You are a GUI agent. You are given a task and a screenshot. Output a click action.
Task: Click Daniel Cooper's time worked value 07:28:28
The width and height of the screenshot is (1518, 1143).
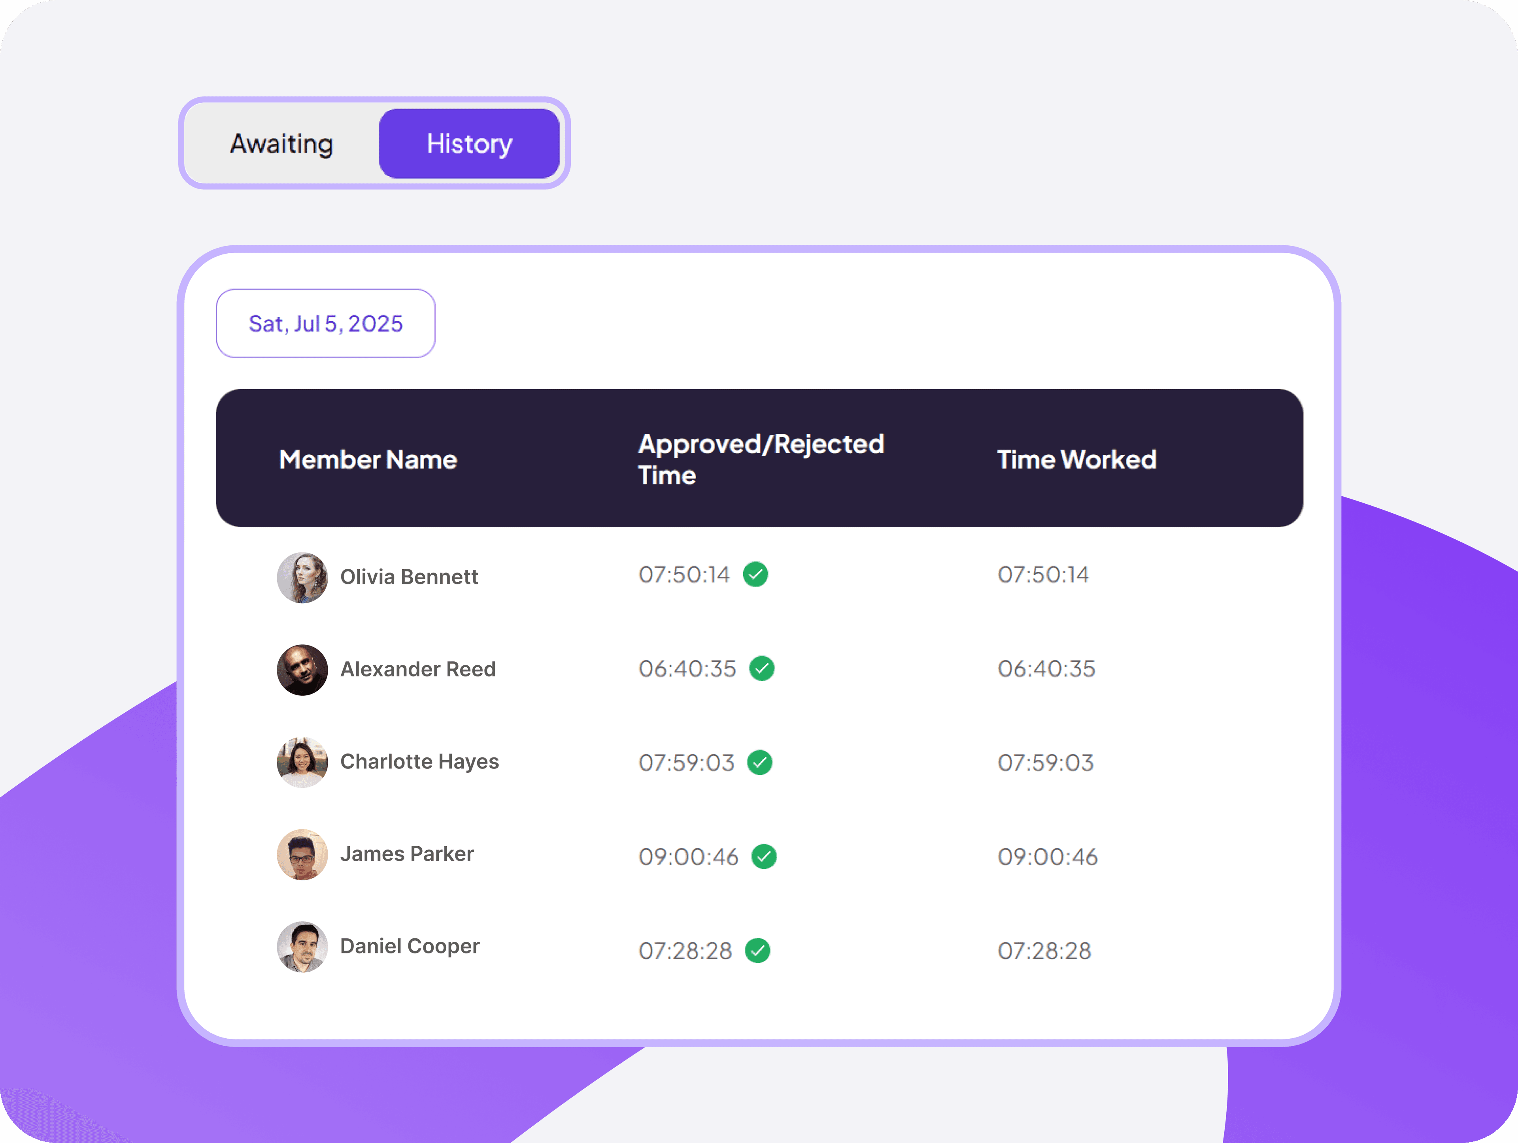point(1044,950)
